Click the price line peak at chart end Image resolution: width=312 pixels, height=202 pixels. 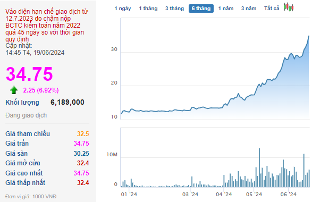(309, 36)
